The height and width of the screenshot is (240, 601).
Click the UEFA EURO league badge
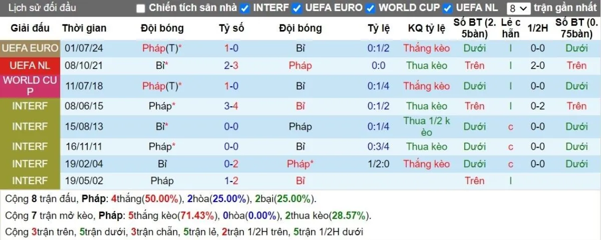click(x=30, y=48)
